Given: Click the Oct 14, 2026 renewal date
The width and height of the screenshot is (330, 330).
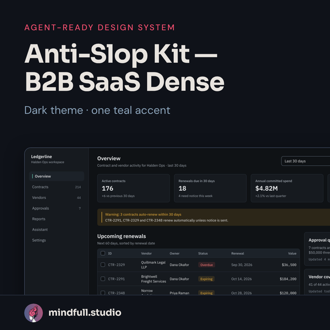Looking at the screenshot, I should pos(241,279).
